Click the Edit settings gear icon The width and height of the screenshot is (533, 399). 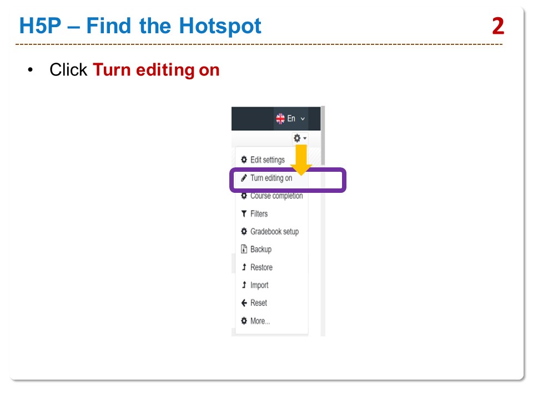244,160
